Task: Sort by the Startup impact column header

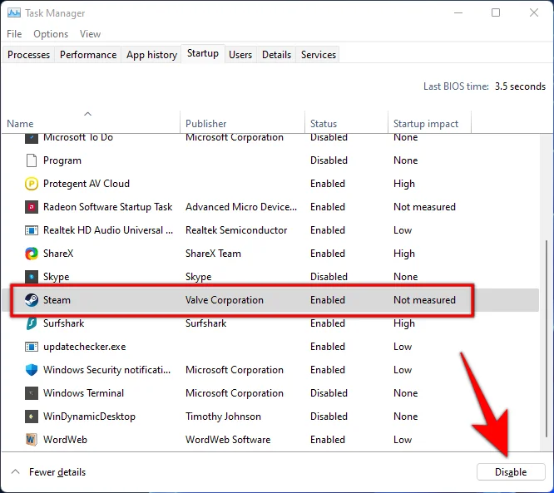Action: pyautogui.click(x=429, y=122)
